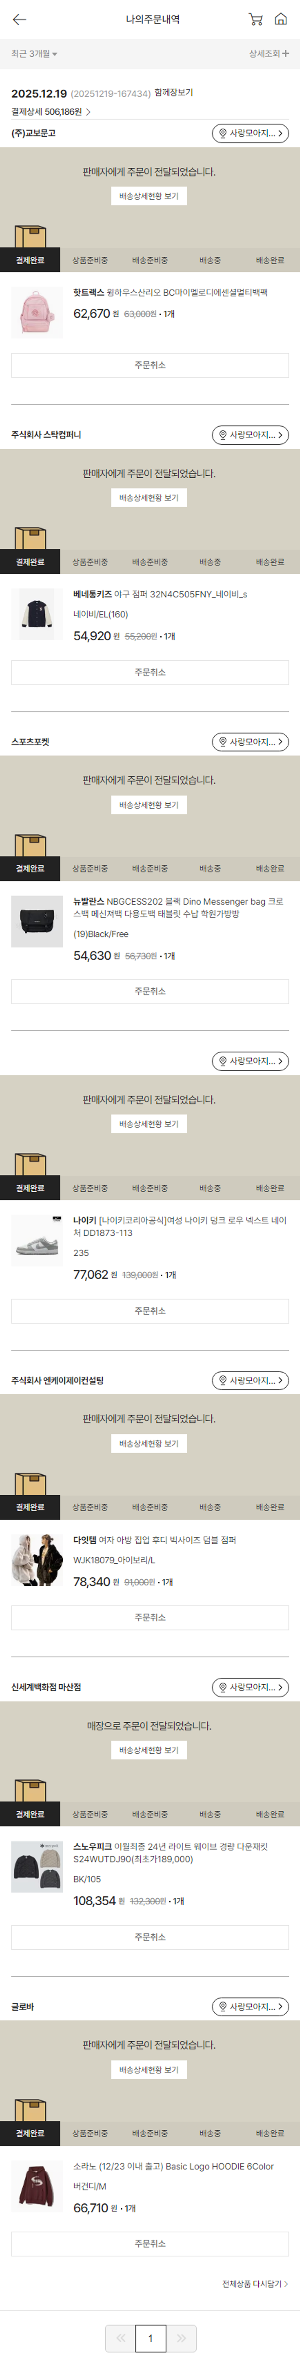
Task: Select page 1 in pagination
Action: [150, 2337]
